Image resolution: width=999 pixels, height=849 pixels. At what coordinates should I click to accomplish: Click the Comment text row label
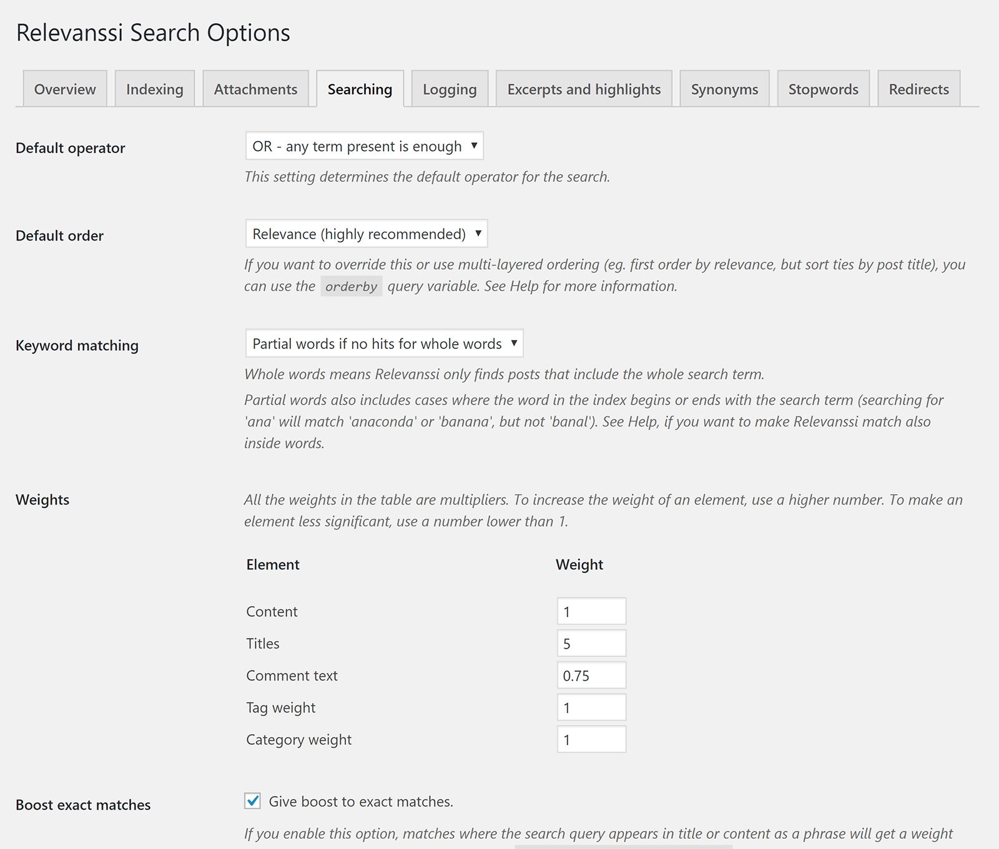[x=292, y=675]
